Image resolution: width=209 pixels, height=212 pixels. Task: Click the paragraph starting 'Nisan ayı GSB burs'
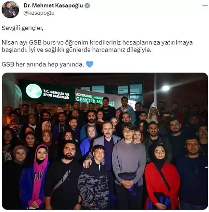point(97,46)
